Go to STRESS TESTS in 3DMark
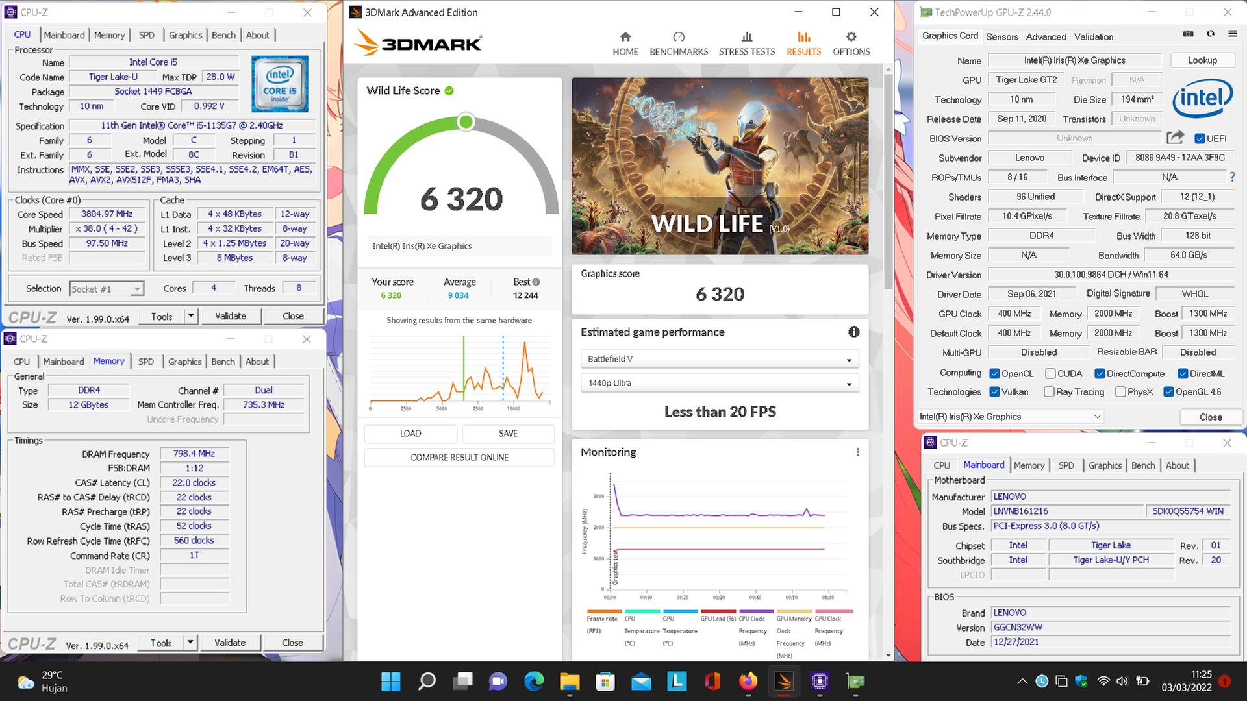 747,43
